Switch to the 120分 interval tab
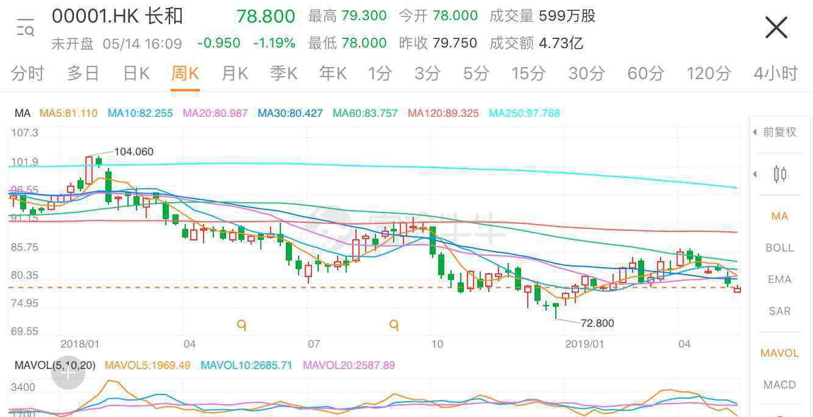 pyautogui.click(x=709, y=74)
